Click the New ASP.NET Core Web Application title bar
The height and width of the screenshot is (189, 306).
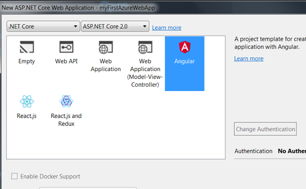(x=79, y=8)
